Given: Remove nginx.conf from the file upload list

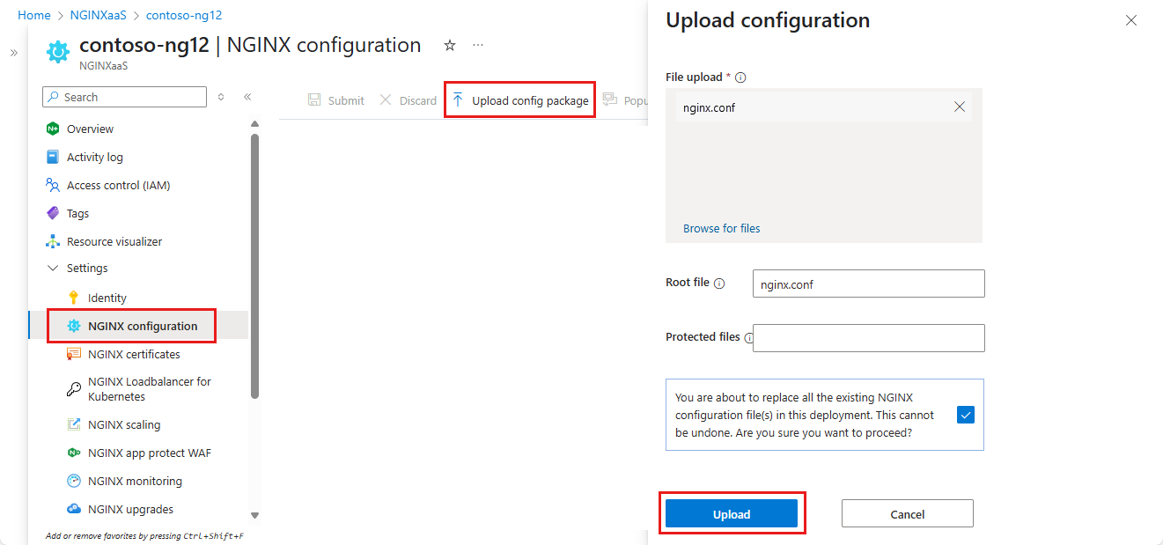Looking at the screenshot, I should [x=960, y=107].
